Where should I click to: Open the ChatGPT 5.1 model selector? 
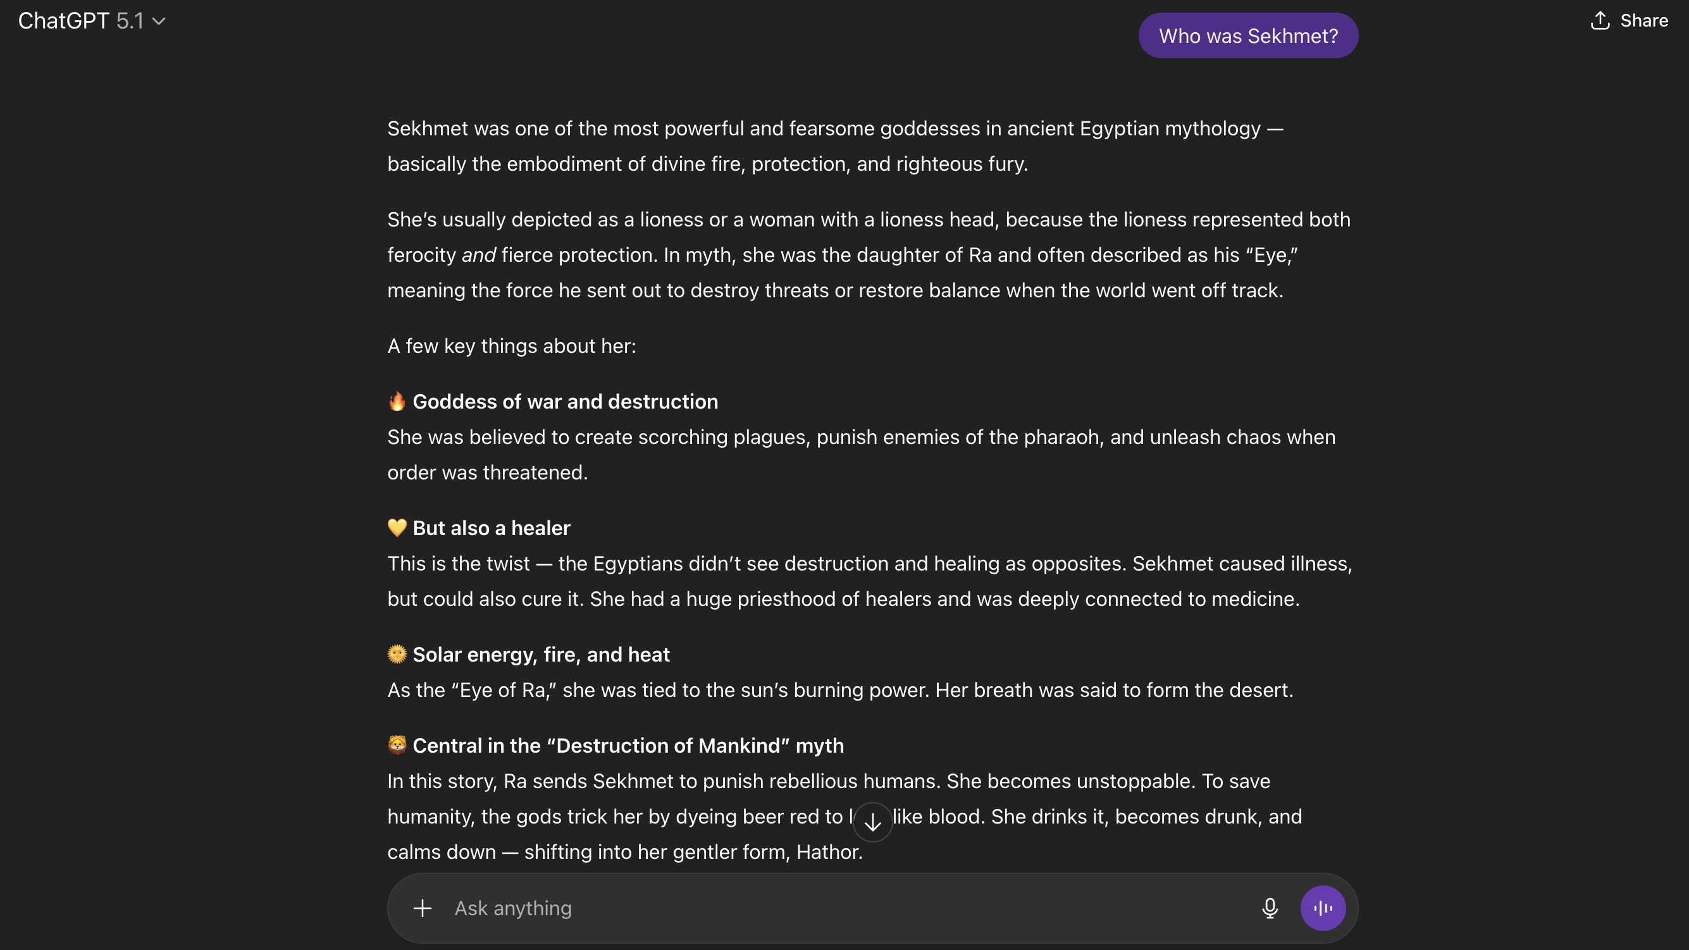point(92,20)
